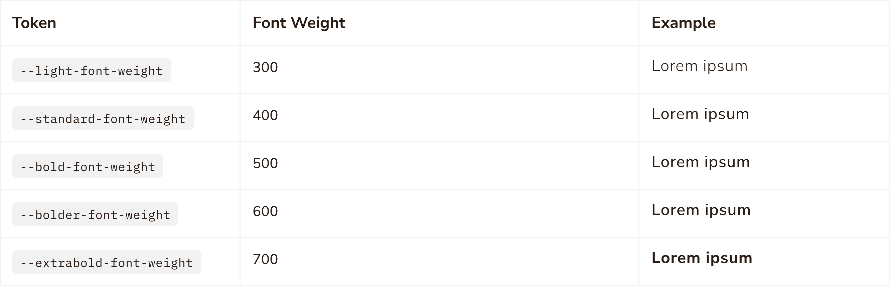
Task: Click the Lorem ipsum example in the bold row
Action: [x=700, y=162]
